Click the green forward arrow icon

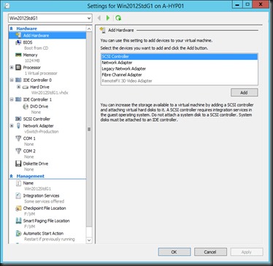click(108, 18)
